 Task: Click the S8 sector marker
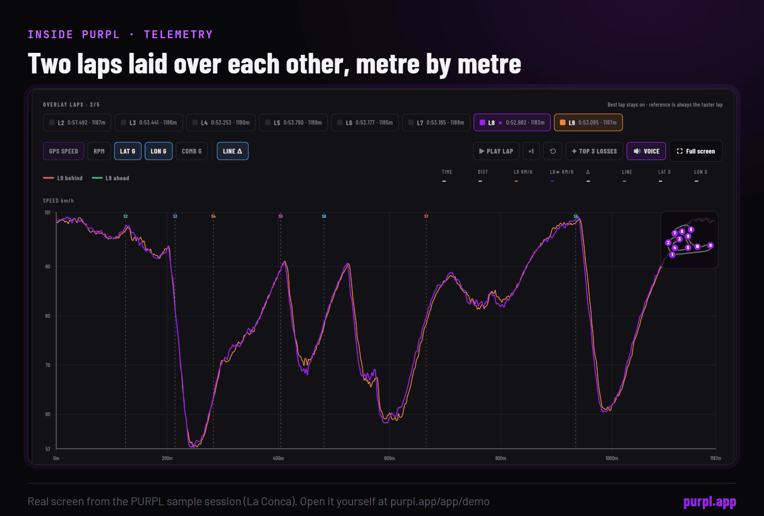(575, 216)
